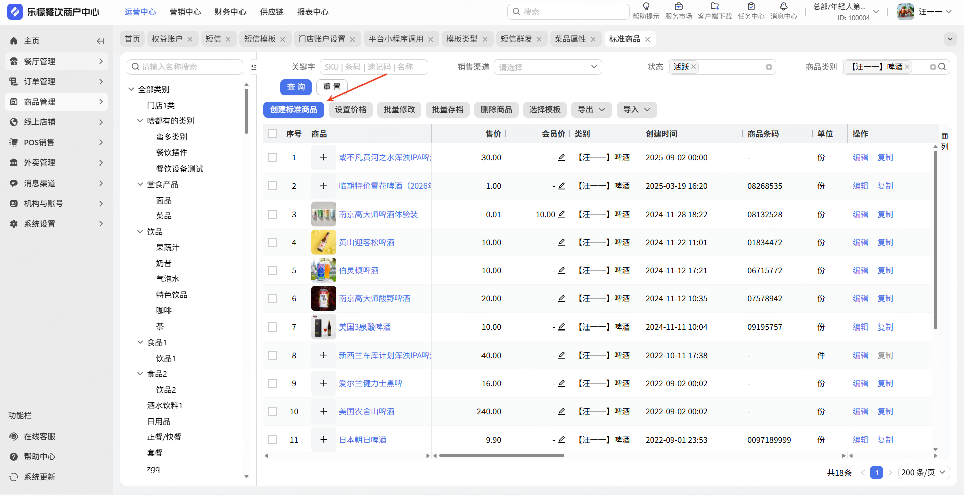Check the row 2 checkbox
This screenshot has width=964, height=495.
point(273,186)
